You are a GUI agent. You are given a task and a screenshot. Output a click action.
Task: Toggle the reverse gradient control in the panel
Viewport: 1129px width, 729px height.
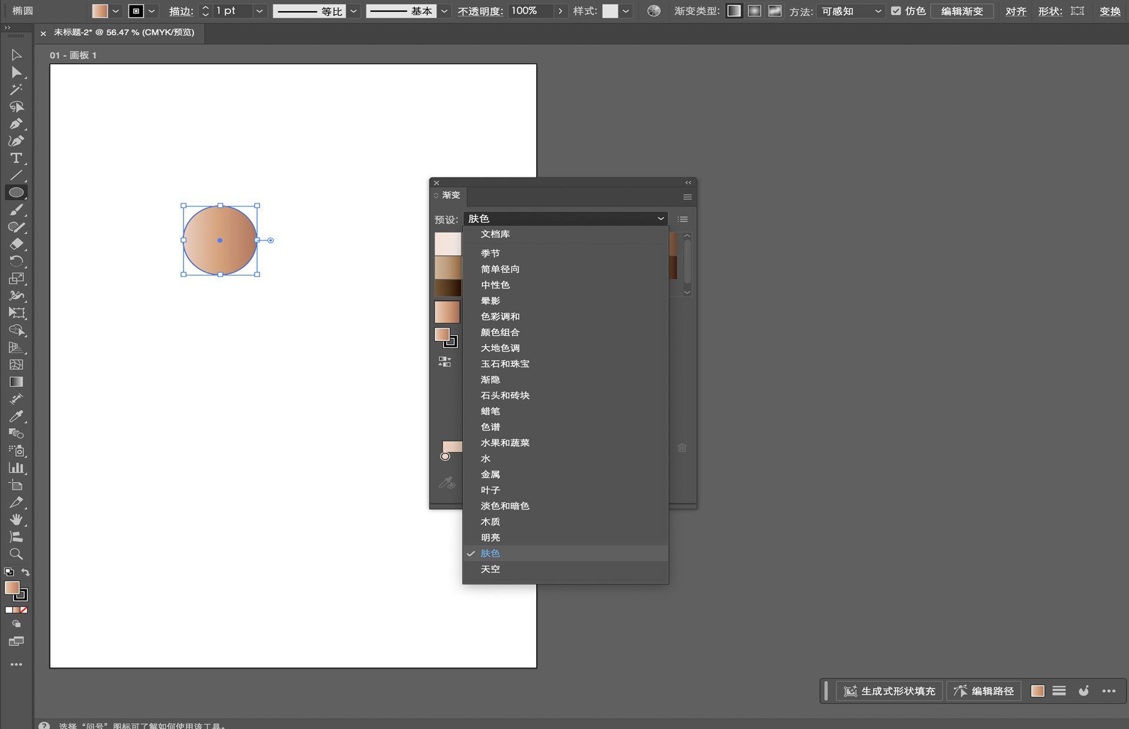[x=445, y=361]
